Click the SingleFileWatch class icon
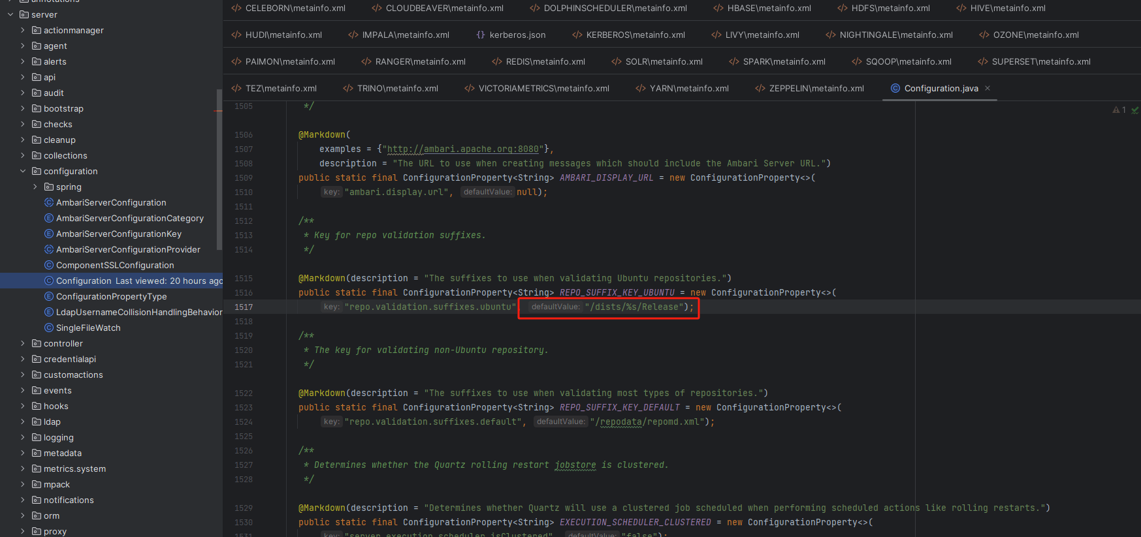 tap(49, 328)
